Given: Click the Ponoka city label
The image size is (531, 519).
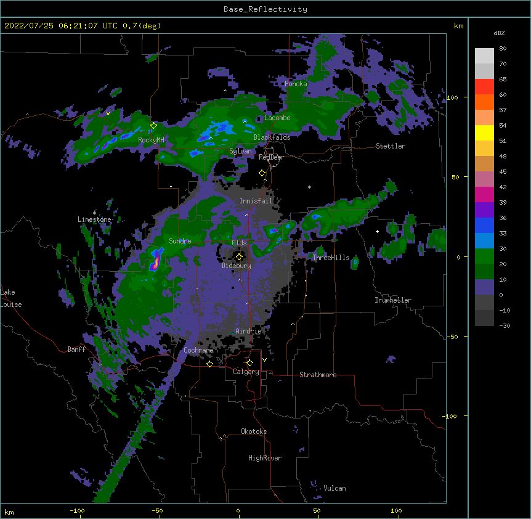Looking at the screenshot, I should (296, 84).
